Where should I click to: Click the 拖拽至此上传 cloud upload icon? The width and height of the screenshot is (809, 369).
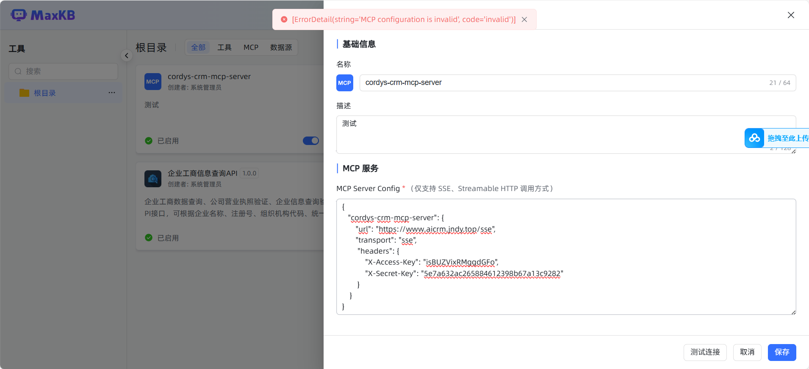[x=754, y=138]
